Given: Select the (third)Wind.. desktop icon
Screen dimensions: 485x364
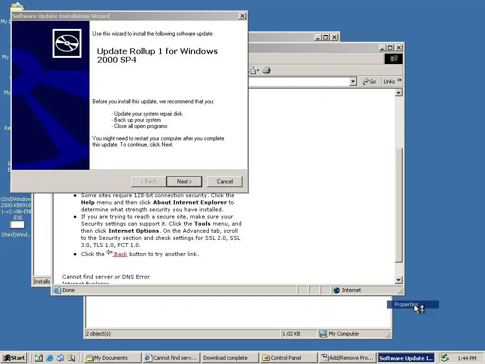Looking at the screenshot, I should (x=17, y=229).
